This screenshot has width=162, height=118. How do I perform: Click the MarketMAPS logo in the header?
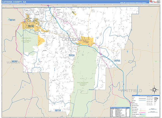pos(153,2)
